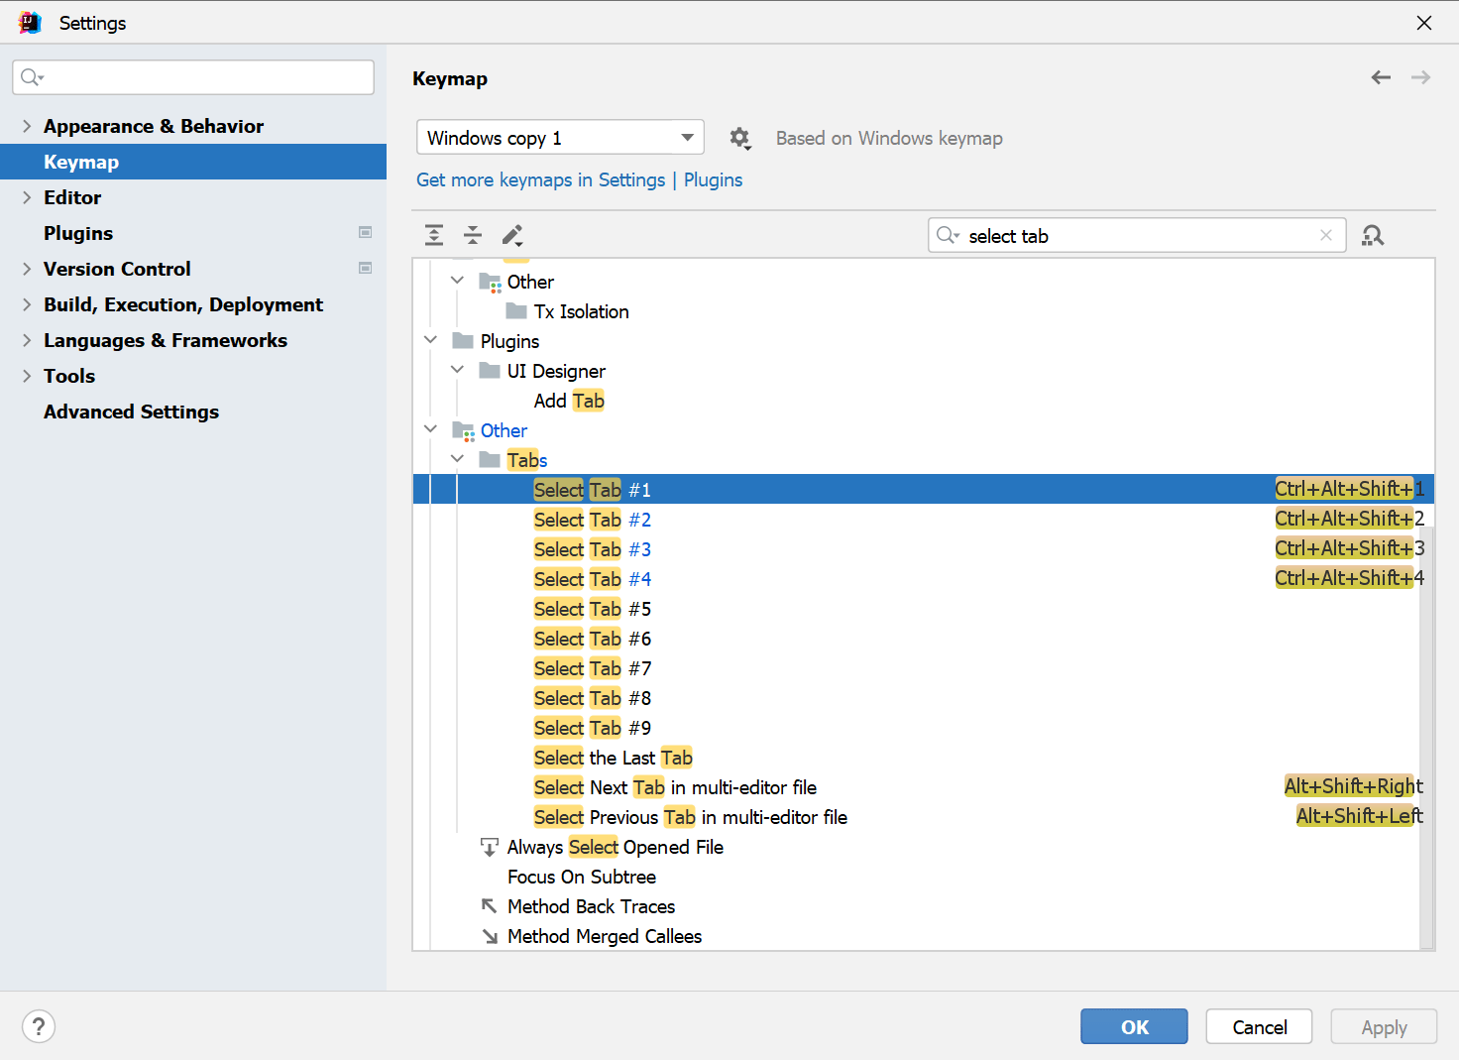Open the keymap options gear icon
This screenshot has height=1060, width=1459.
739,138
